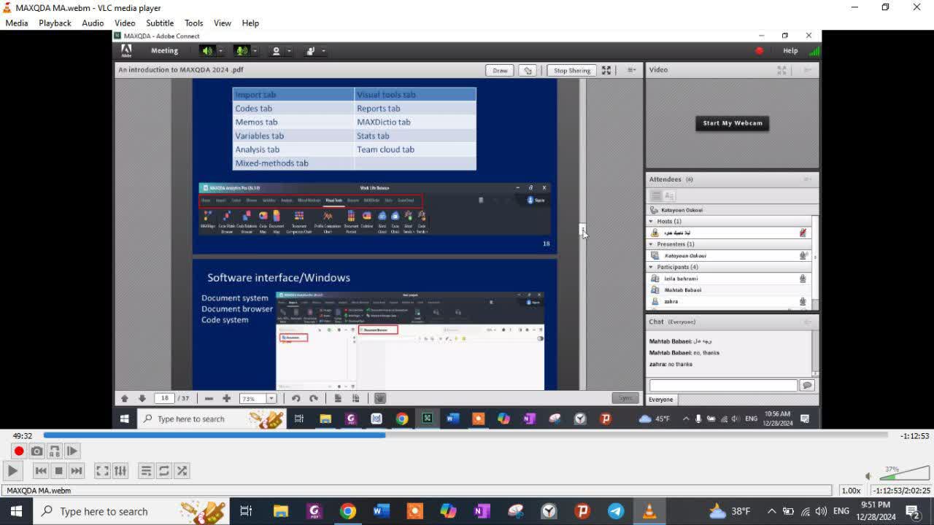The image size is (934, 525).
Task: Toggle the Adobe Connect microphone icon
Action: pyautogui.click(x=241, y=51)
